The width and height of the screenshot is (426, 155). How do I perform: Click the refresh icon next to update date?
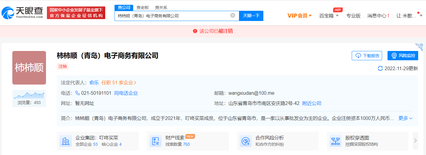(380, 69)
